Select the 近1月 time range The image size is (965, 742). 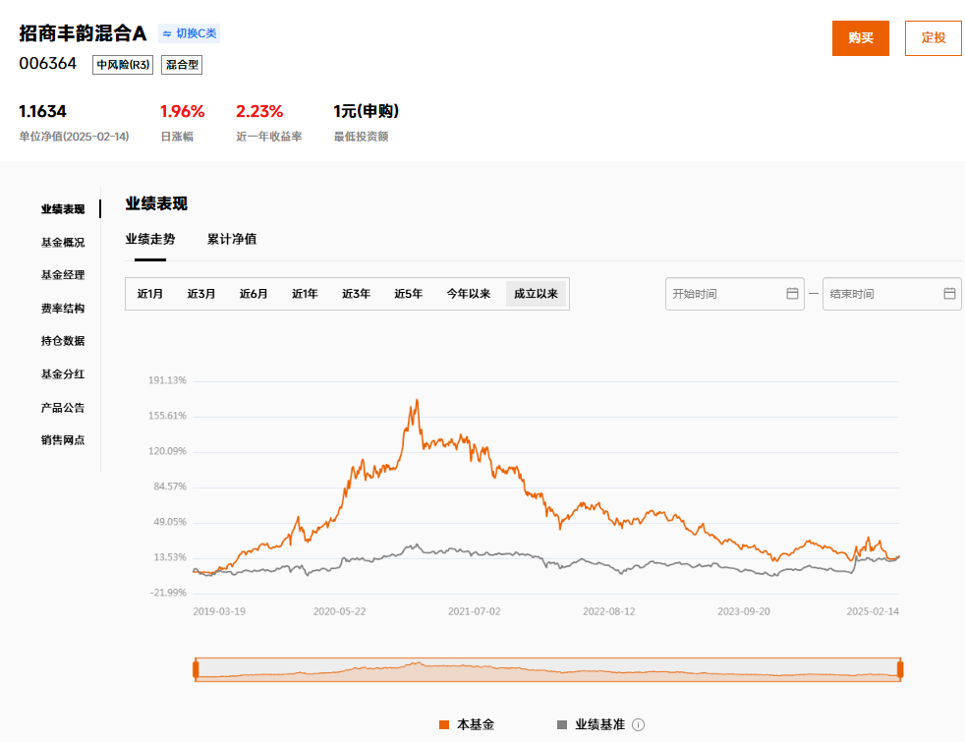[150, 294]
